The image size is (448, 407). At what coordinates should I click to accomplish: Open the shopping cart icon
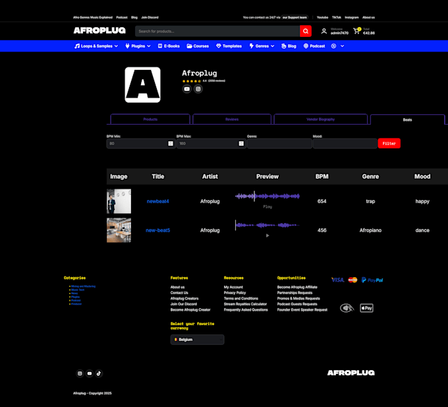[x=356, y=30]
